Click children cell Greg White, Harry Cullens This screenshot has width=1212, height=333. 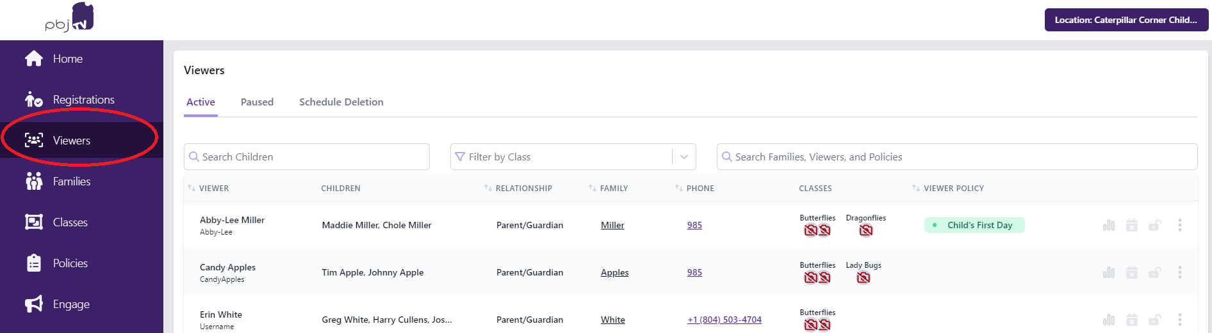pyautogui.click(x=387, y=320)
